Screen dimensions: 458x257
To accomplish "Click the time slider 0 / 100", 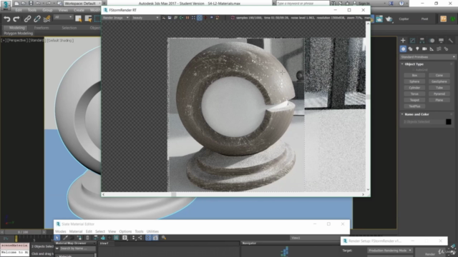I will pyautogui.click(x=23, y=232).
